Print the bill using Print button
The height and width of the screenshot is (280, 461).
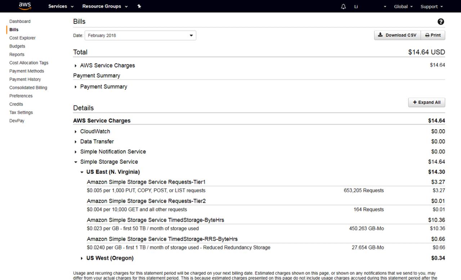[433, 35]
